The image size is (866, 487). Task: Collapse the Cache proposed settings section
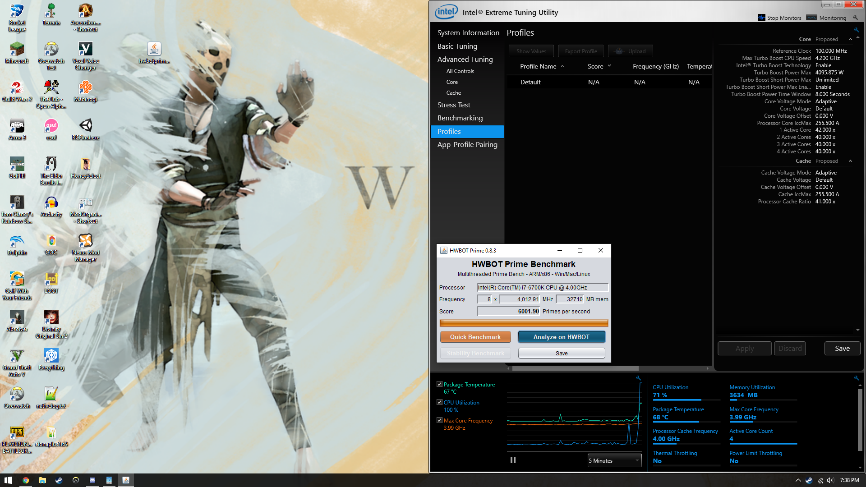[x=850, y=161]
